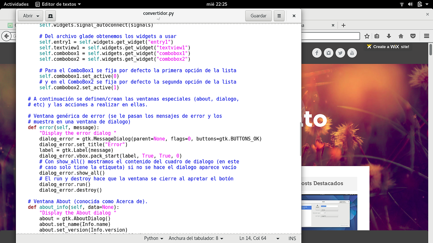This screenshot has width=433, height=243.
Task: Click the dialog_error.destroy() line
Action: [71, 190]
